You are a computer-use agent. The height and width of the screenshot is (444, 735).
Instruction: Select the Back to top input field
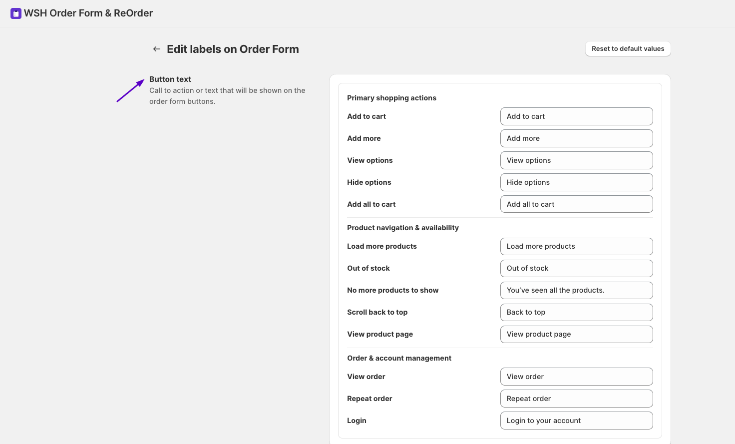(576, 312)
